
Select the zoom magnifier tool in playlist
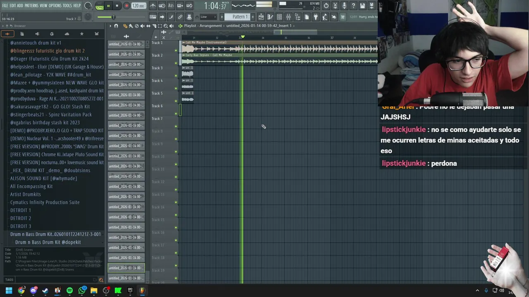(x=166, y=26)
